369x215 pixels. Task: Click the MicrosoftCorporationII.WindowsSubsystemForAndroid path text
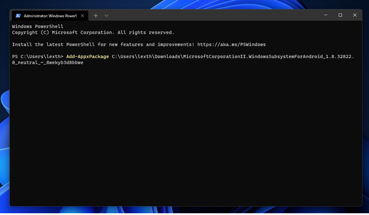point(233,56)
